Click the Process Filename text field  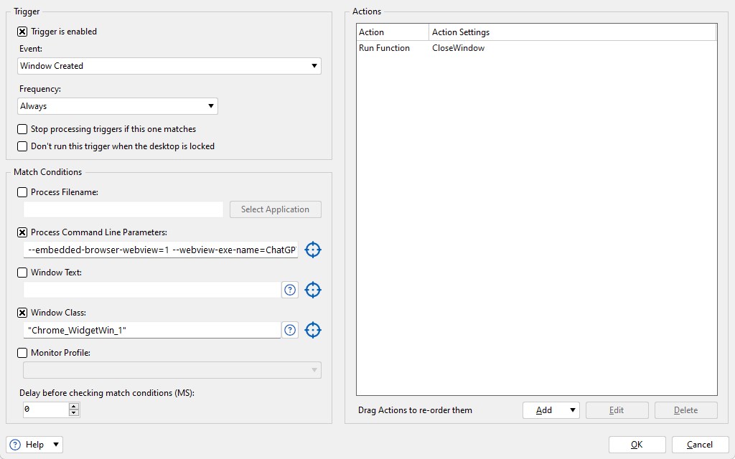pyautogui.click(x=123, y=209)
